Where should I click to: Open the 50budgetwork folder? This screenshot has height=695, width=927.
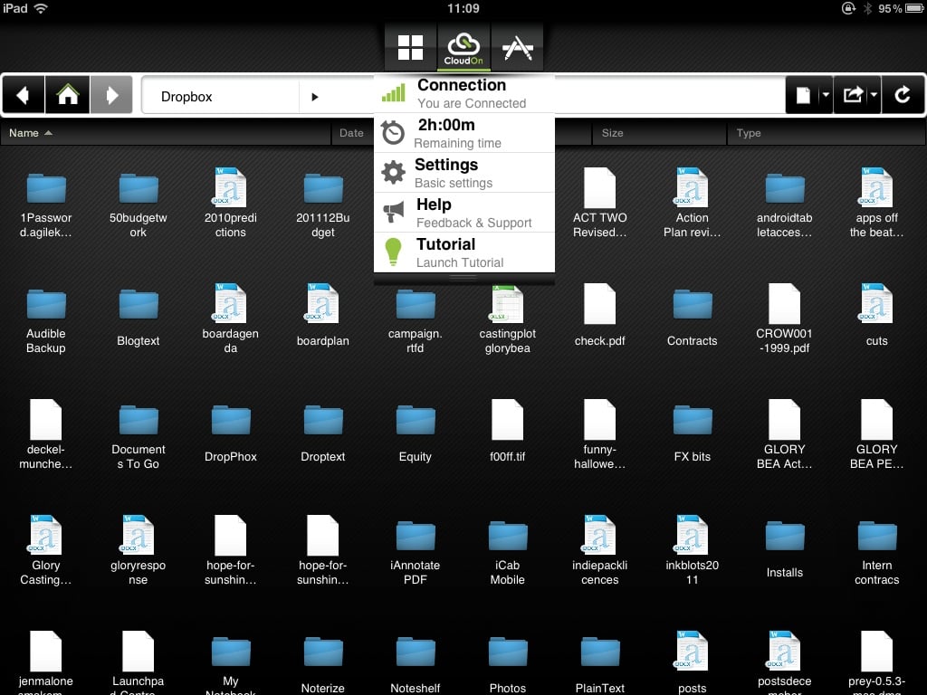point(139,204)
